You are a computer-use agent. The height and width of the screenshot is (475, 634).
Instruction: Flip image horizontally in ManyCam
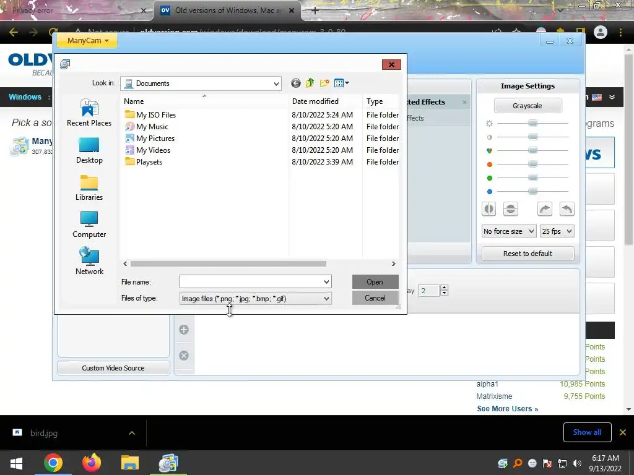[489, 209]
